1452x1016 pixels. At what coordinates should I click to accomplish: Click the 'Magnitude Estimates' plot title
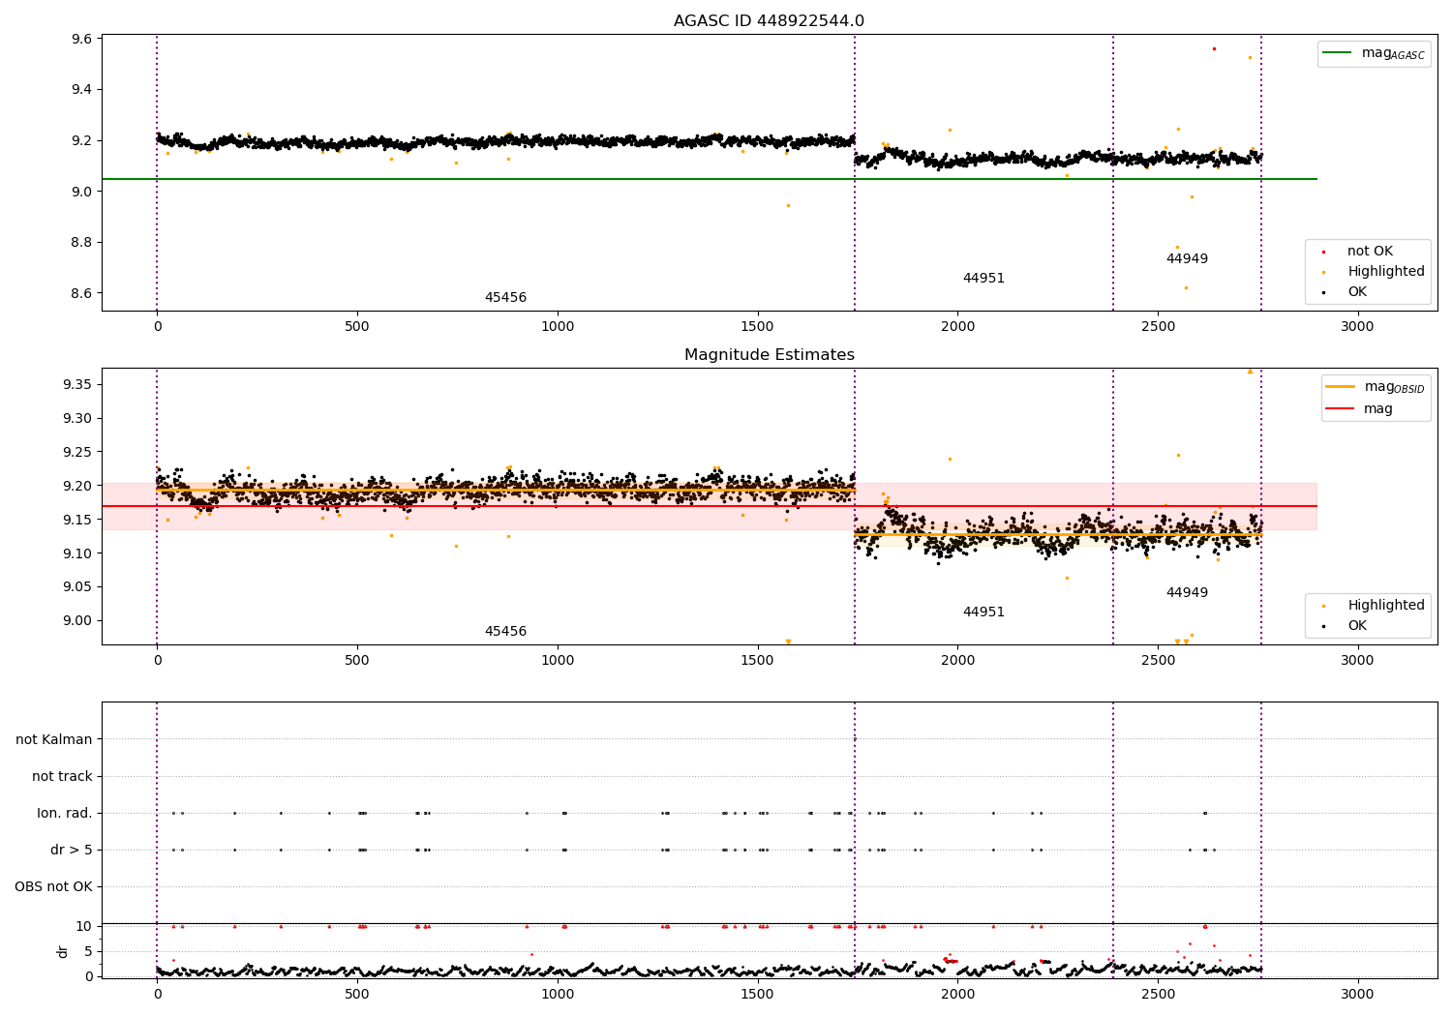point(769,355)
